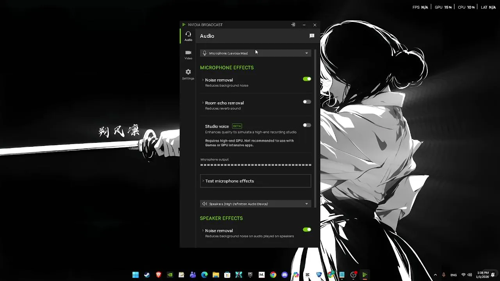500x281 pixels.
Task: Click the FPS N/A overlay stat
Action: (420, 7)
